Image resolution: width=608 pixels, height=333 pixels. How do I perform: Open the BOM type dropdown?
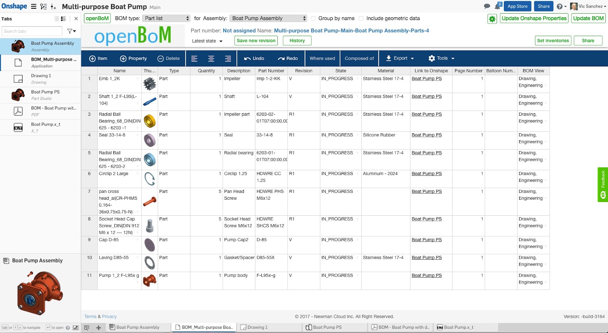pos(166,18)
